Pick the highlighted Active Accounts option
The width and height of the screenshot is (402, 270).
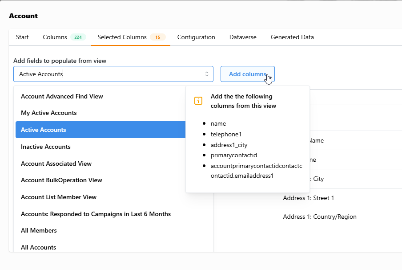pos(100,130)
